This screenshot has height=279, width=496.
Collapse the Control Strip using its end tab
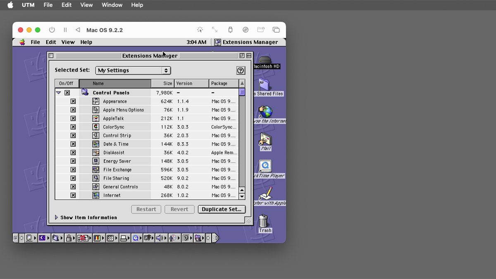coord(215,238)
